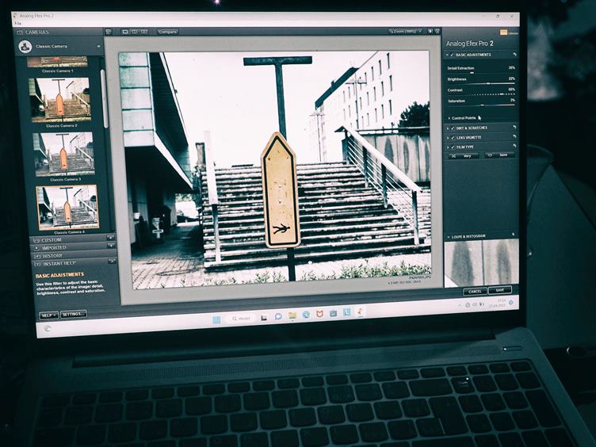Click the Cameras panel header

coord(58,32)
